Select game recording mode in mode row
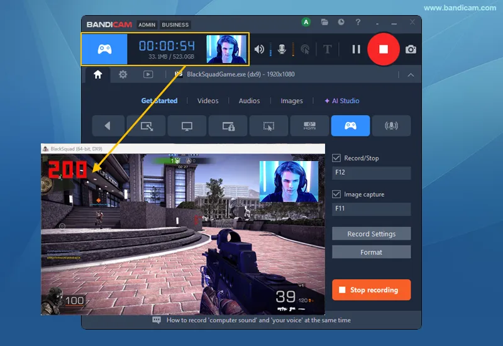The height and width of the screenshot is (346, 503). 350,125
